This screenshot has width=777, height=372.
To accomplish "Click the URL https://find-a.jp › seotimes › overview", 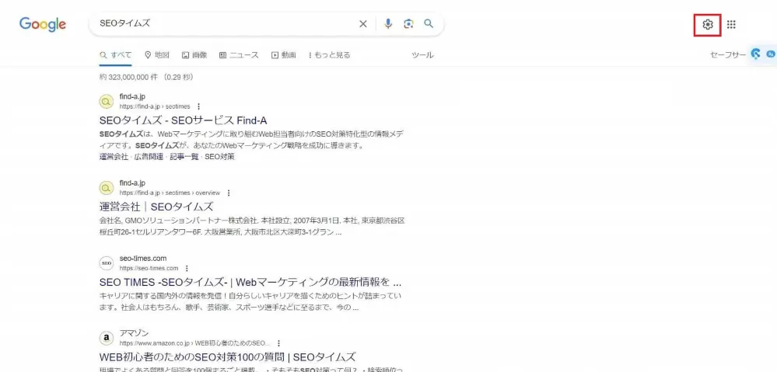I will (x=170, y=193).
